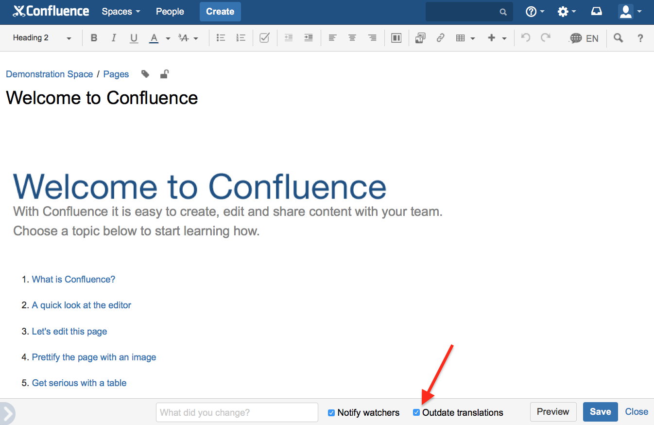Insert a numbered list
The image size is (654, 425).
click(x=241, y=38)
